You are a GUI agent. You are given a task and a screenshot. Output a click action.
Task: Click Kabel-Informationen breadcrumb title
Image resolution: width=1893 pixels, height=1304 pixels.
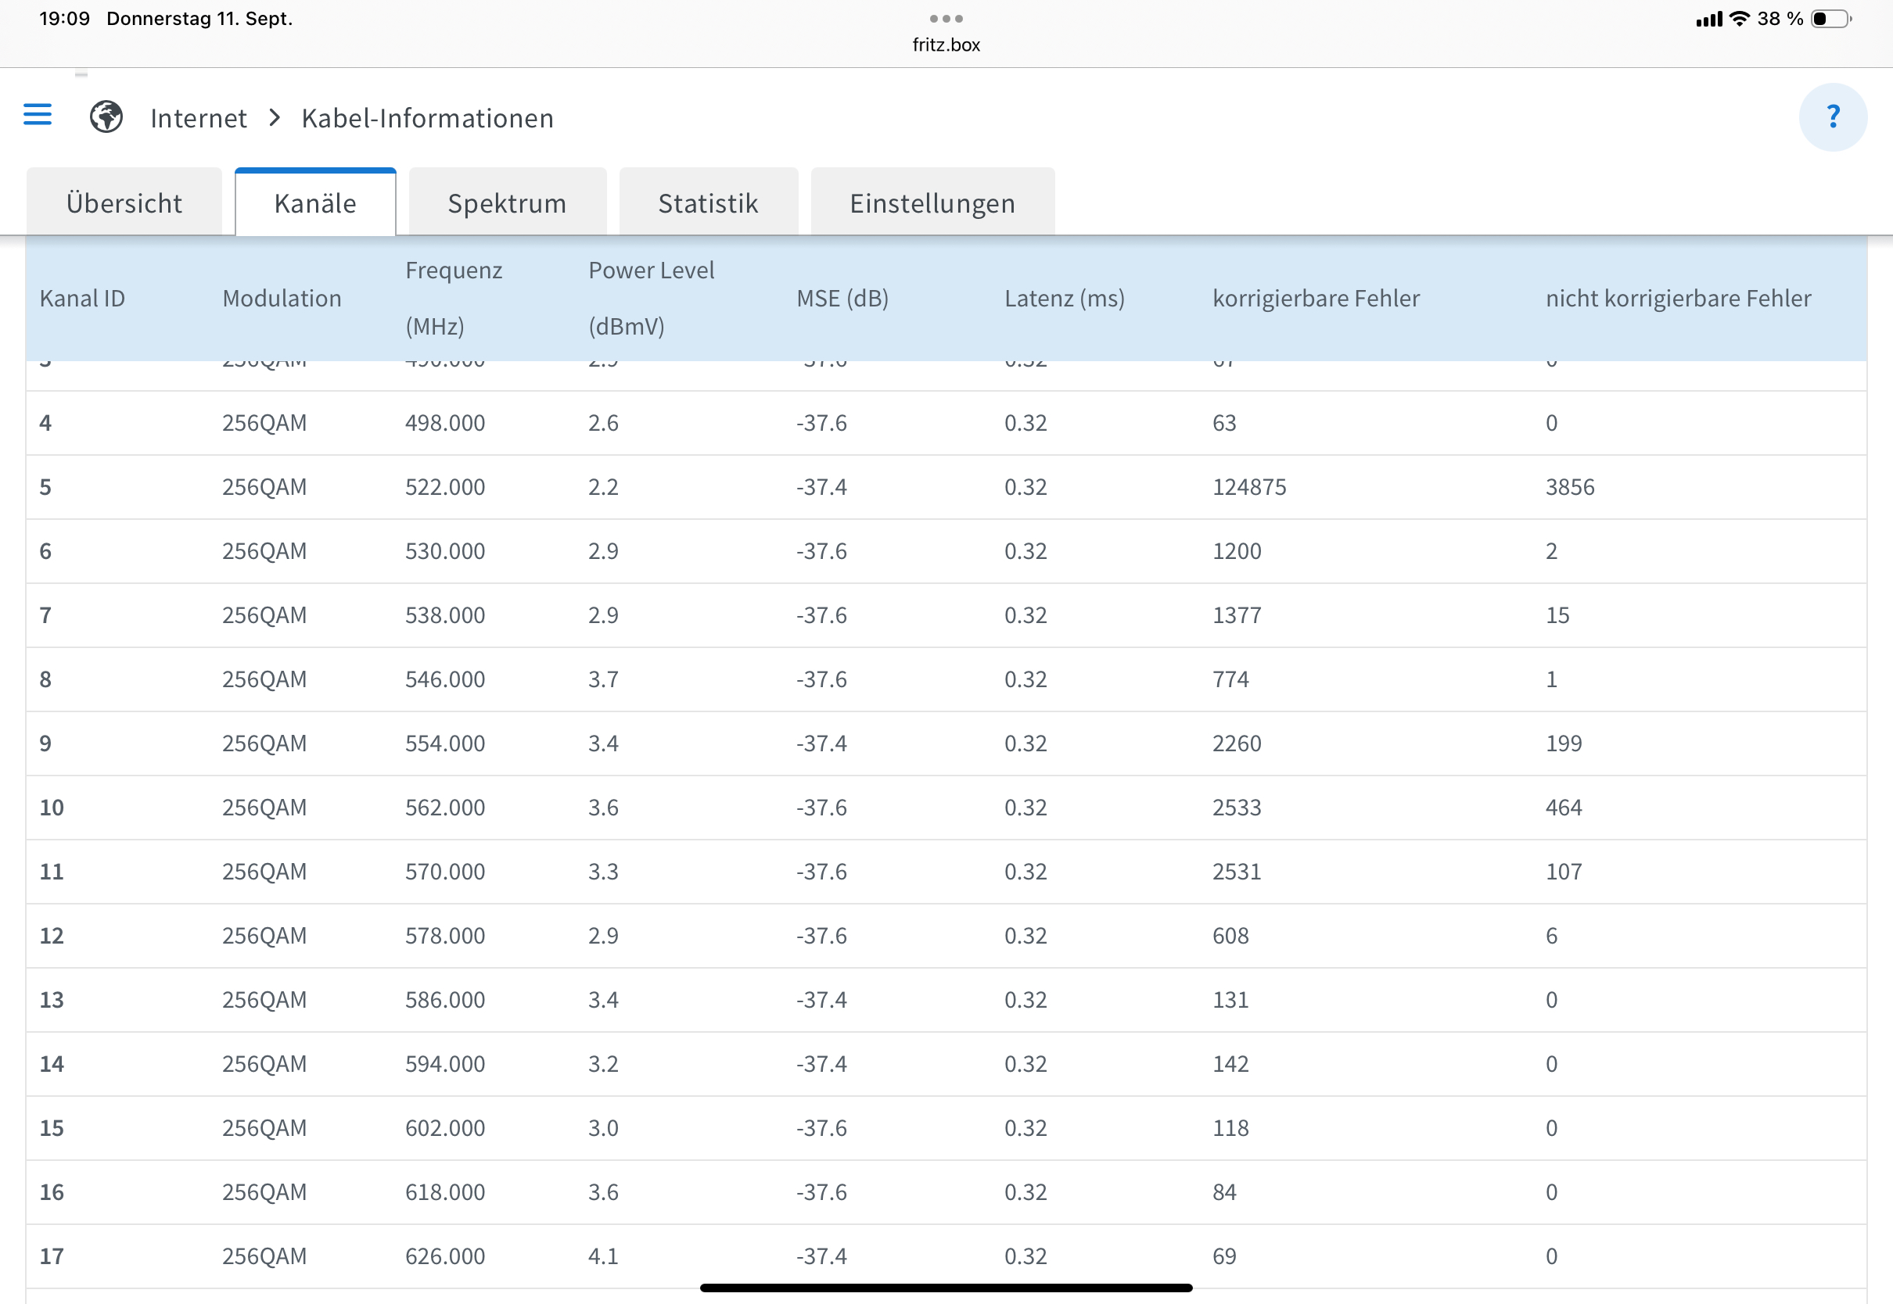427,119
